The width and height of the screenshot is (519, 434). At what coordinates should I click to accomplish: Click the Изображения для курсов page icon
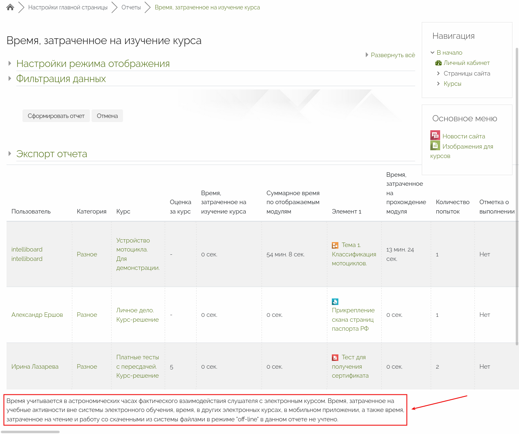435,146
